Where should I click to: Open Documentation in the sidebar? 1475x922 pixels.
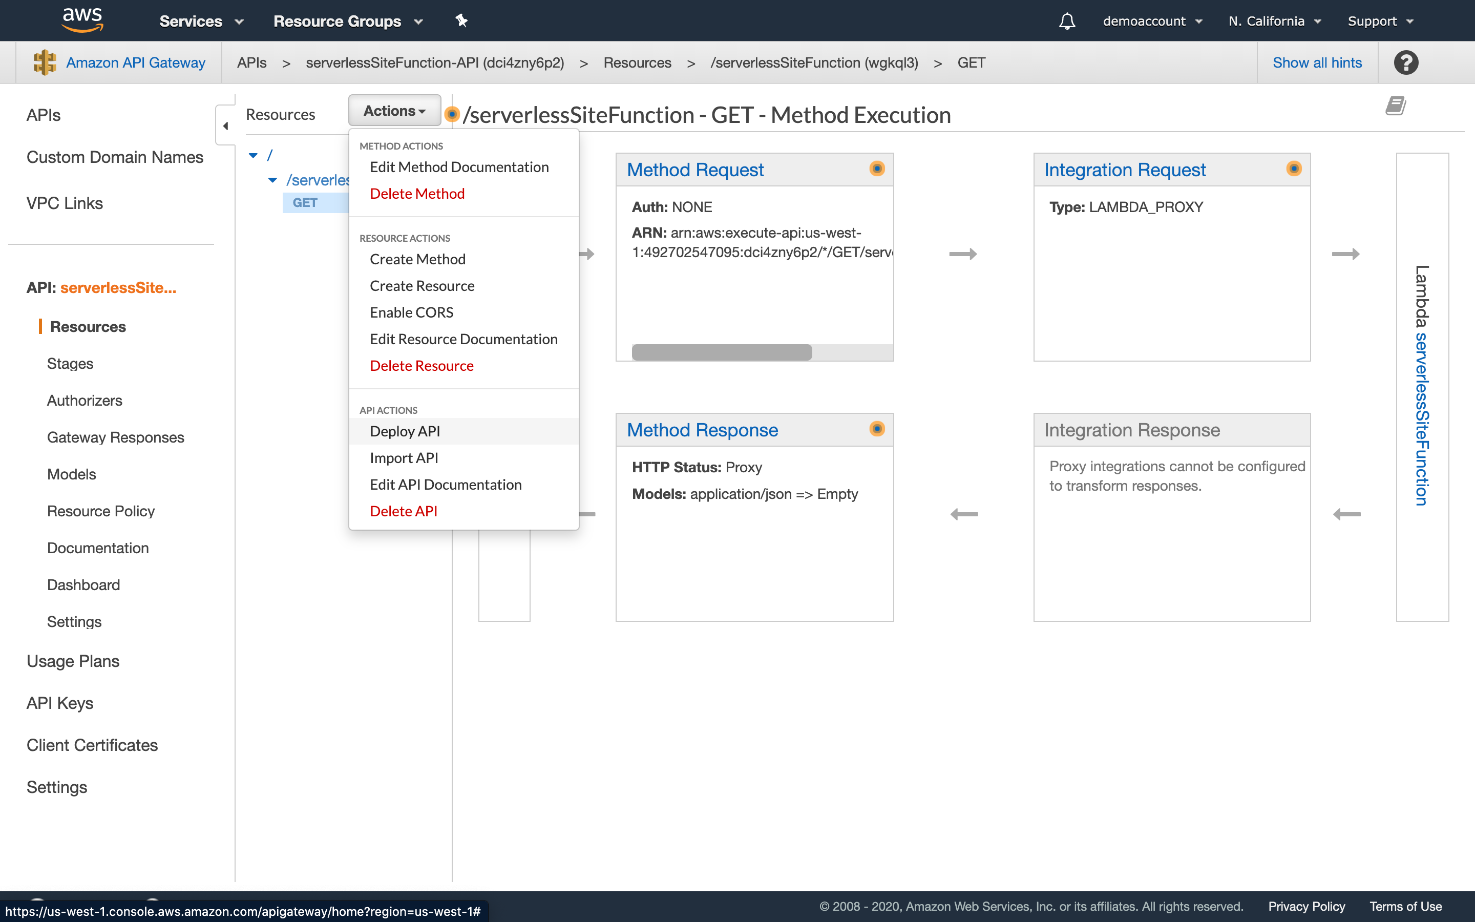97,548
